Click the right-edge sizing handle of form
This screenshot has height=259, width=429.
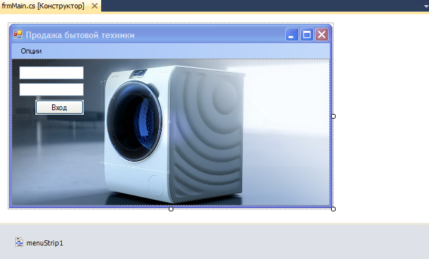[x=333, y=116]
